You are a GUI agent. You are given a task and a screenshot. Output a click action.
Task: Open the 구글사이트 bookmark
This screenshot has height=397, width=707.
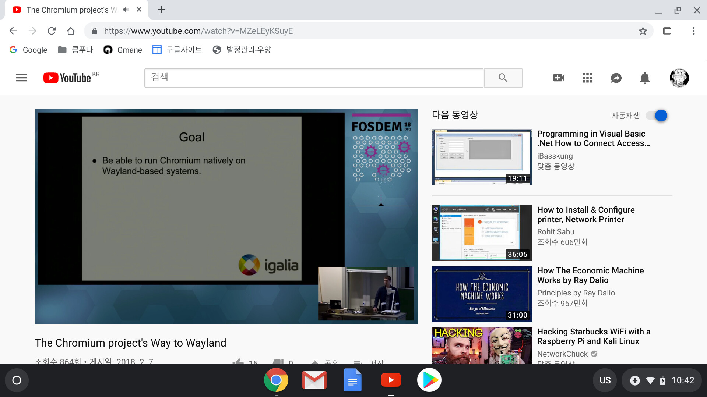(177, 50)
